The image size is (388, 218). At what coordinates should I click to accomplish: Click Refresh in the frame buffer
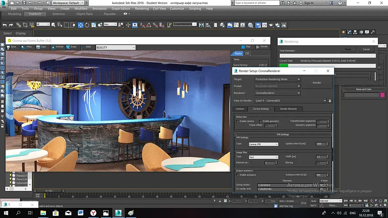point(57,47)
